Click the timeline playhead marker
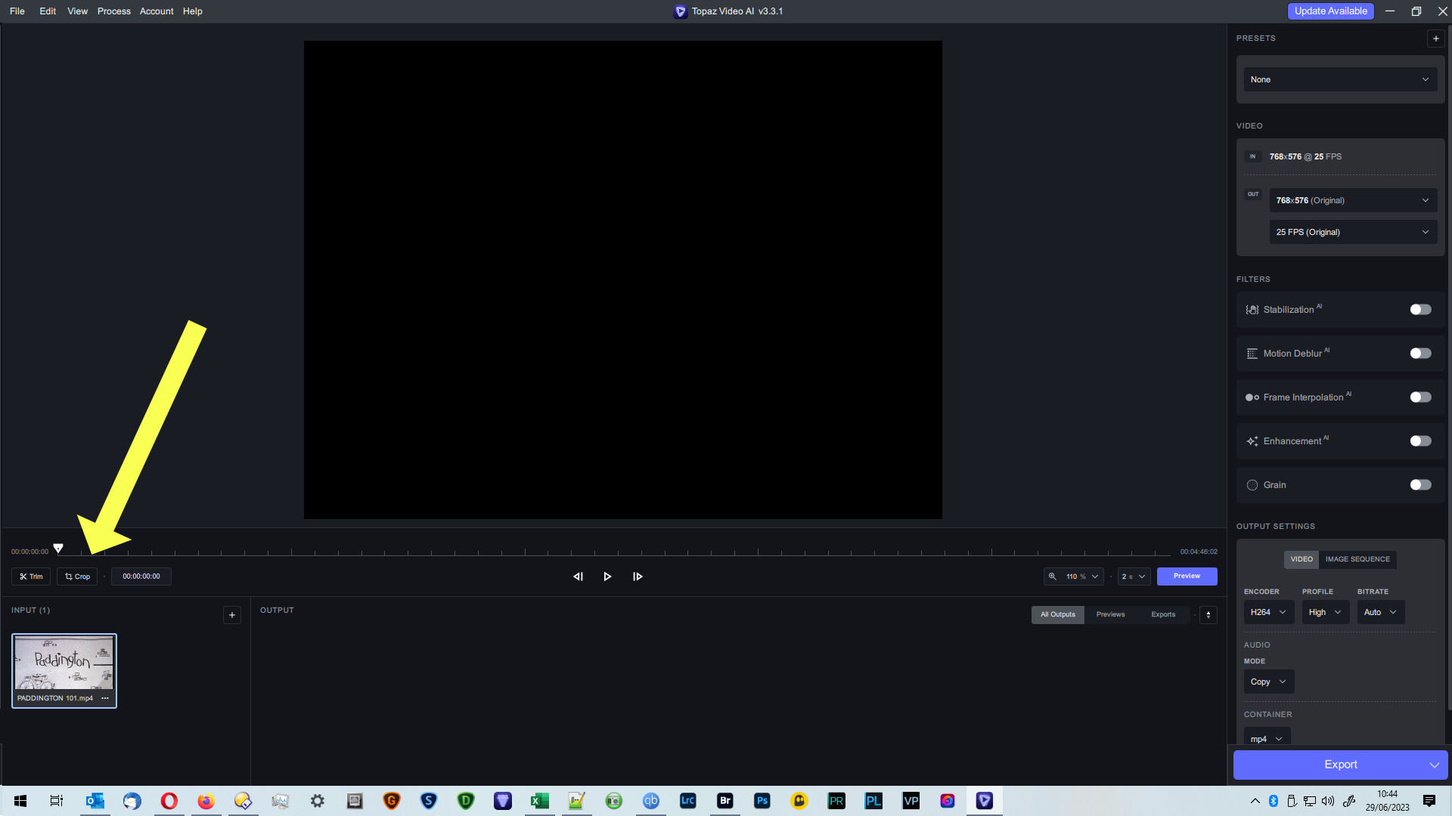The width and height of the screenshot is (1452, 816). pyautogui.click(x=58, y=549)
